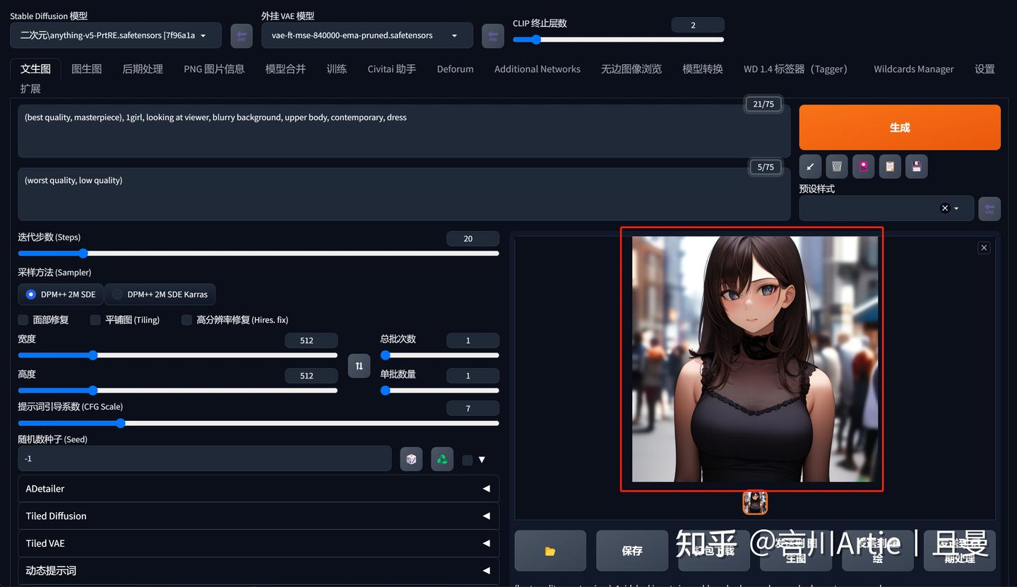
Task: Open the Stable Diffusion model dropdown
Action: pos(116,35)
